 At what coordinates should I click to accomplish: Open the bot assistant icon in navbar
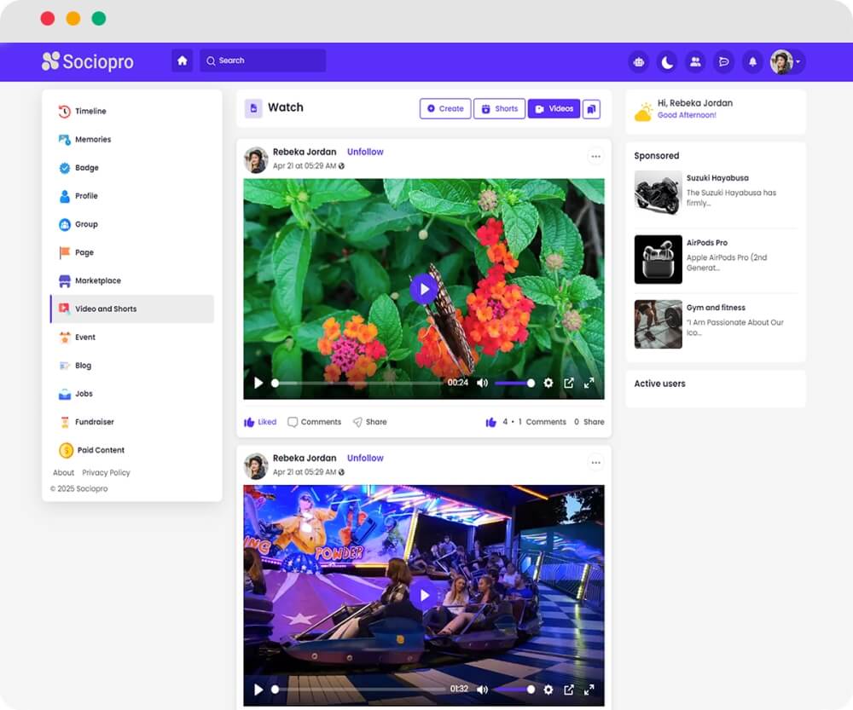638,62
